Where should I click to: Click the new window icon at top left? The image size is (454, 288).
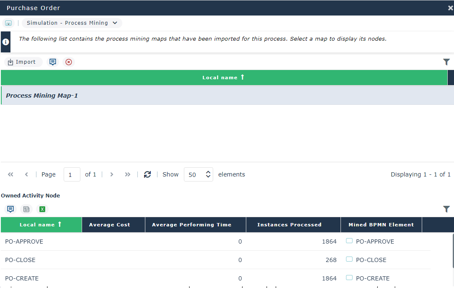8,23
